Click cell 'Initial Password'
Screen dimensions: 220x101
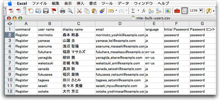pos(176,30)
